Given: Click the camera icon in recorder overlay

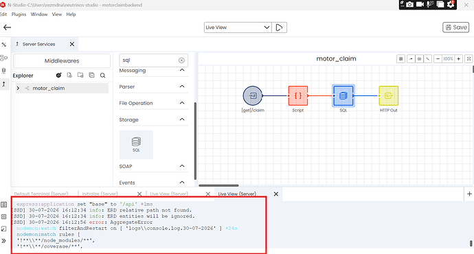Looking at the screenshot, I should 410,4.
